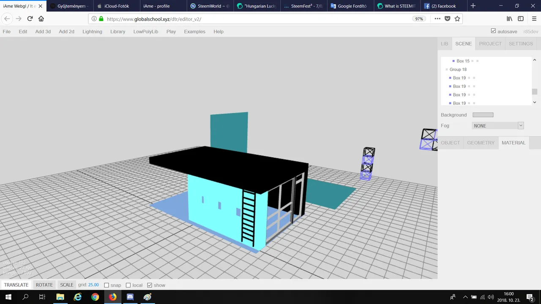Open the Edit menu

tap(23, 32)
